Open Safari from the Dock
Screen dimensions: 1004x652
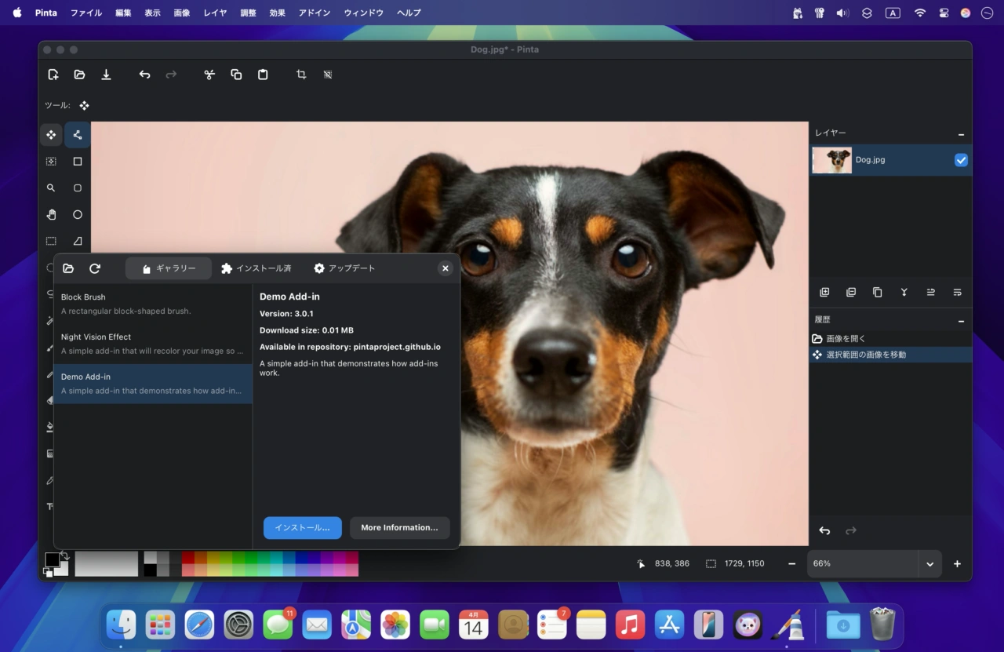(x=199, y=625)
